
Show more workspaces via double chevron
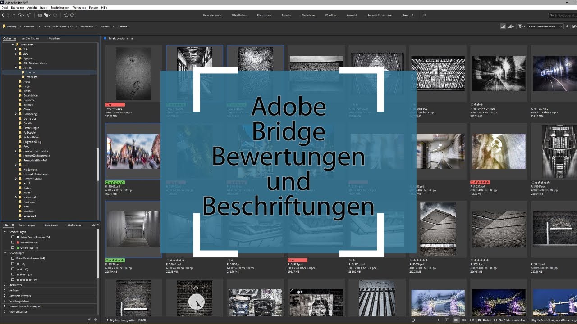tap(424, 15)
